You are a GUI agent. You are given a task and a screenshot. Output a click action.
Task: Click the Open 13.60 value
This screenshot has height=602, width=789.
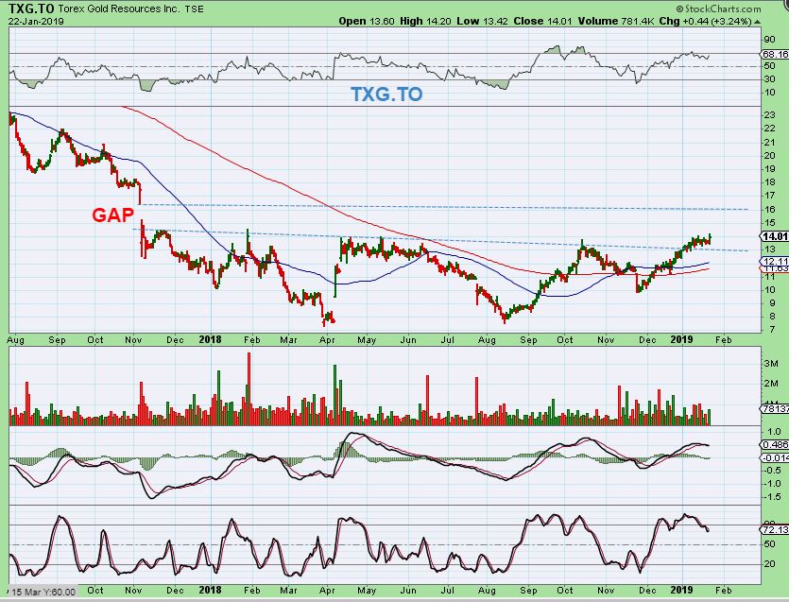[367, 21]
